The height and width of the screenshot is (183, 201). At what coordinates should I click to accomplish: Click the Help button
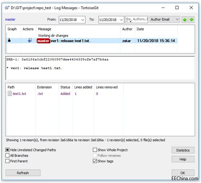point(183,159)
